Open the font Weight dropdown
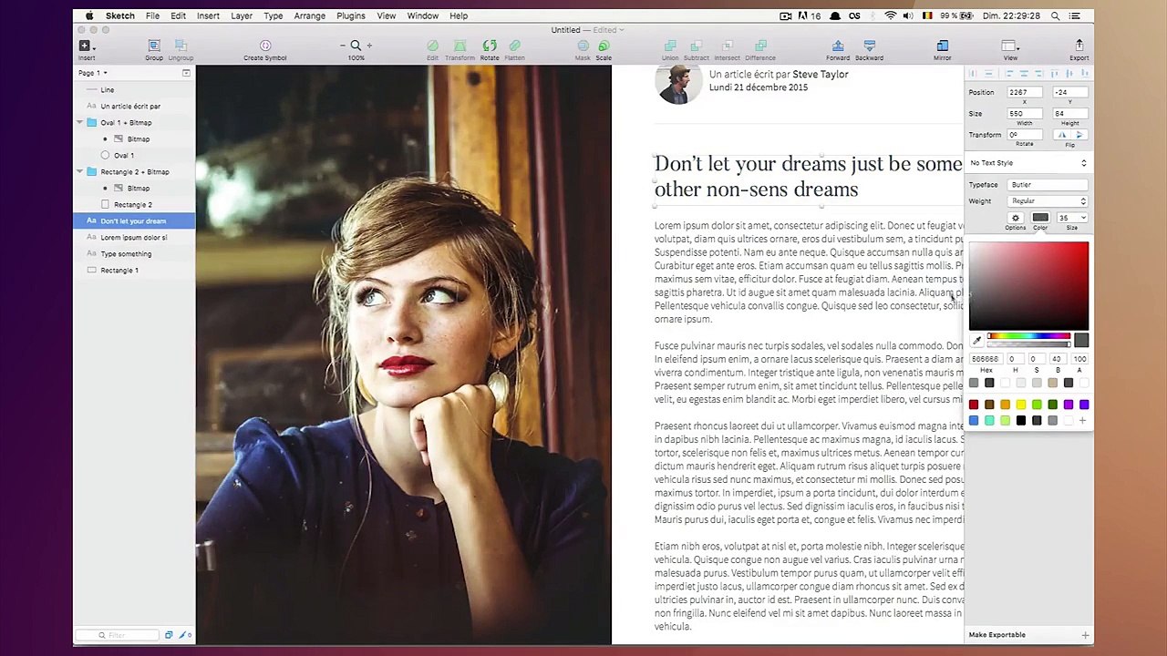1167x656 pixels. (1048, 201)
